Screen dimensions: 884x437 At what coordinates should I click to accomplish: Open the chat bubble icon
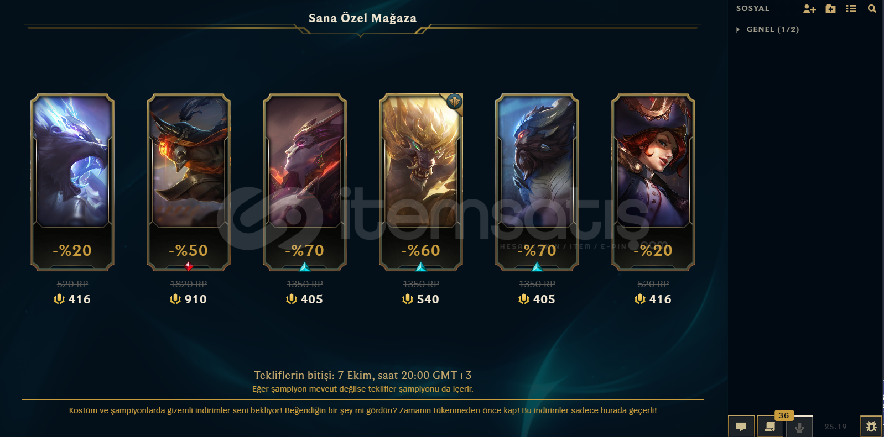click(741, 427)
